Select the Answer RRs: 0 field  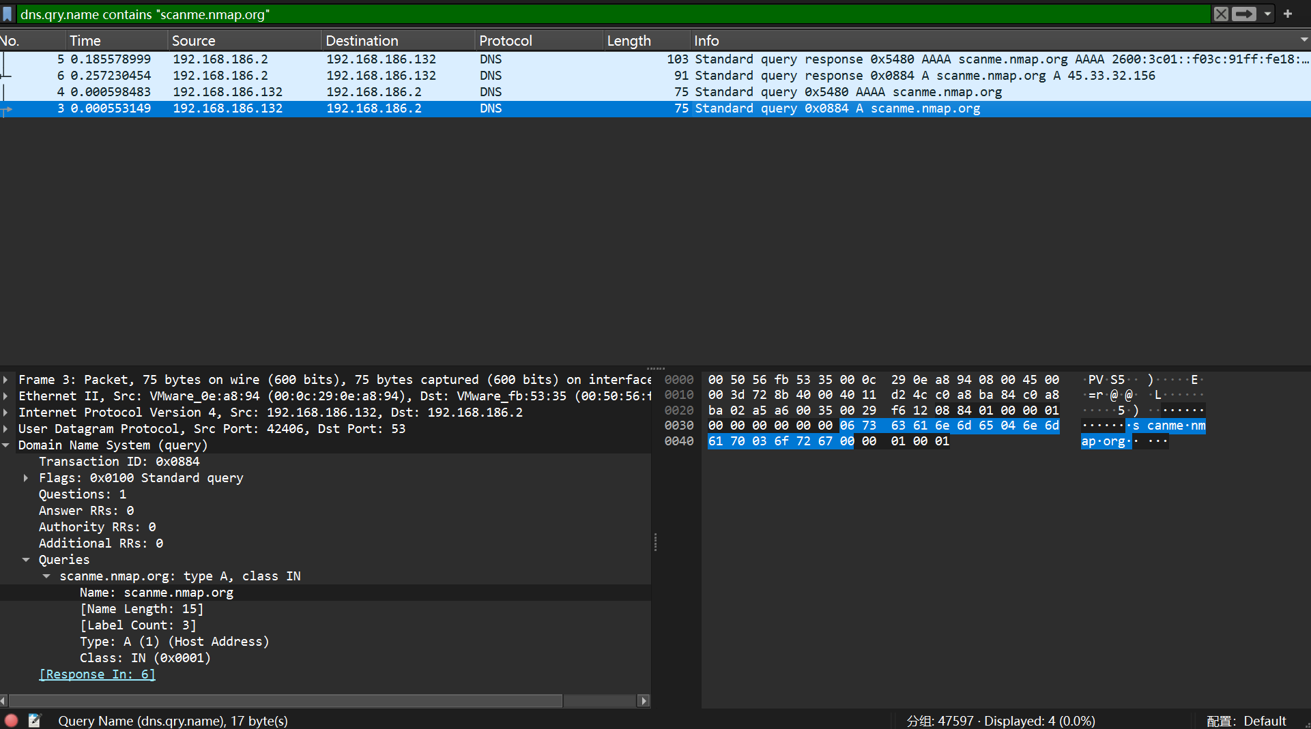87,511
